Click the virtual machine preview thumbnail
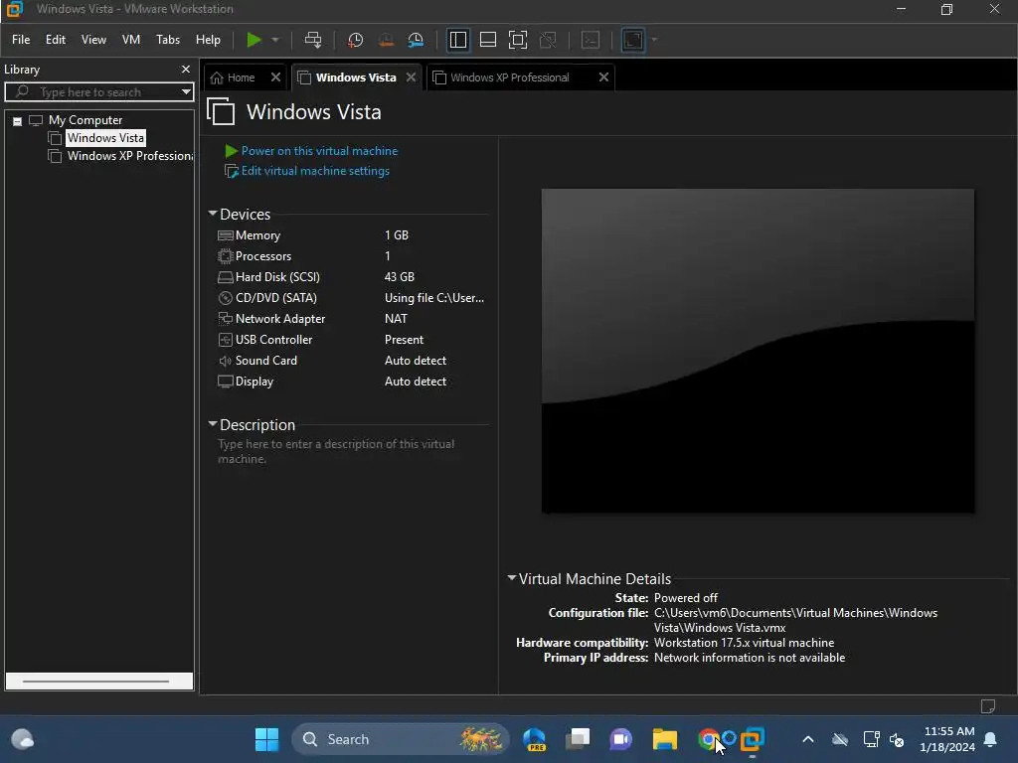This screenshot has height=763, width=1018. 758,351
